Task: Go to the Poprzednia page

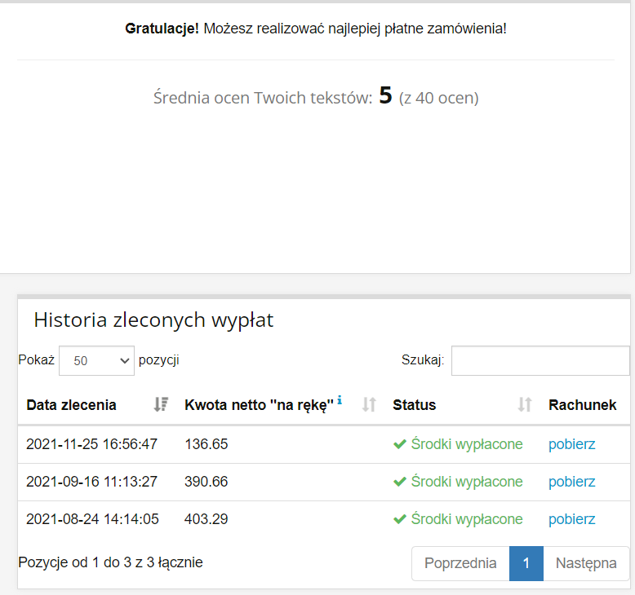Action: coord(460,563)
